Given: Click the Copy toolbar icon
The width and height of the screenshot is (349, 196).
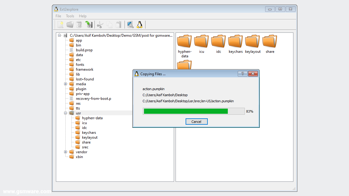Looking at the screenshot, I should 109,25.
